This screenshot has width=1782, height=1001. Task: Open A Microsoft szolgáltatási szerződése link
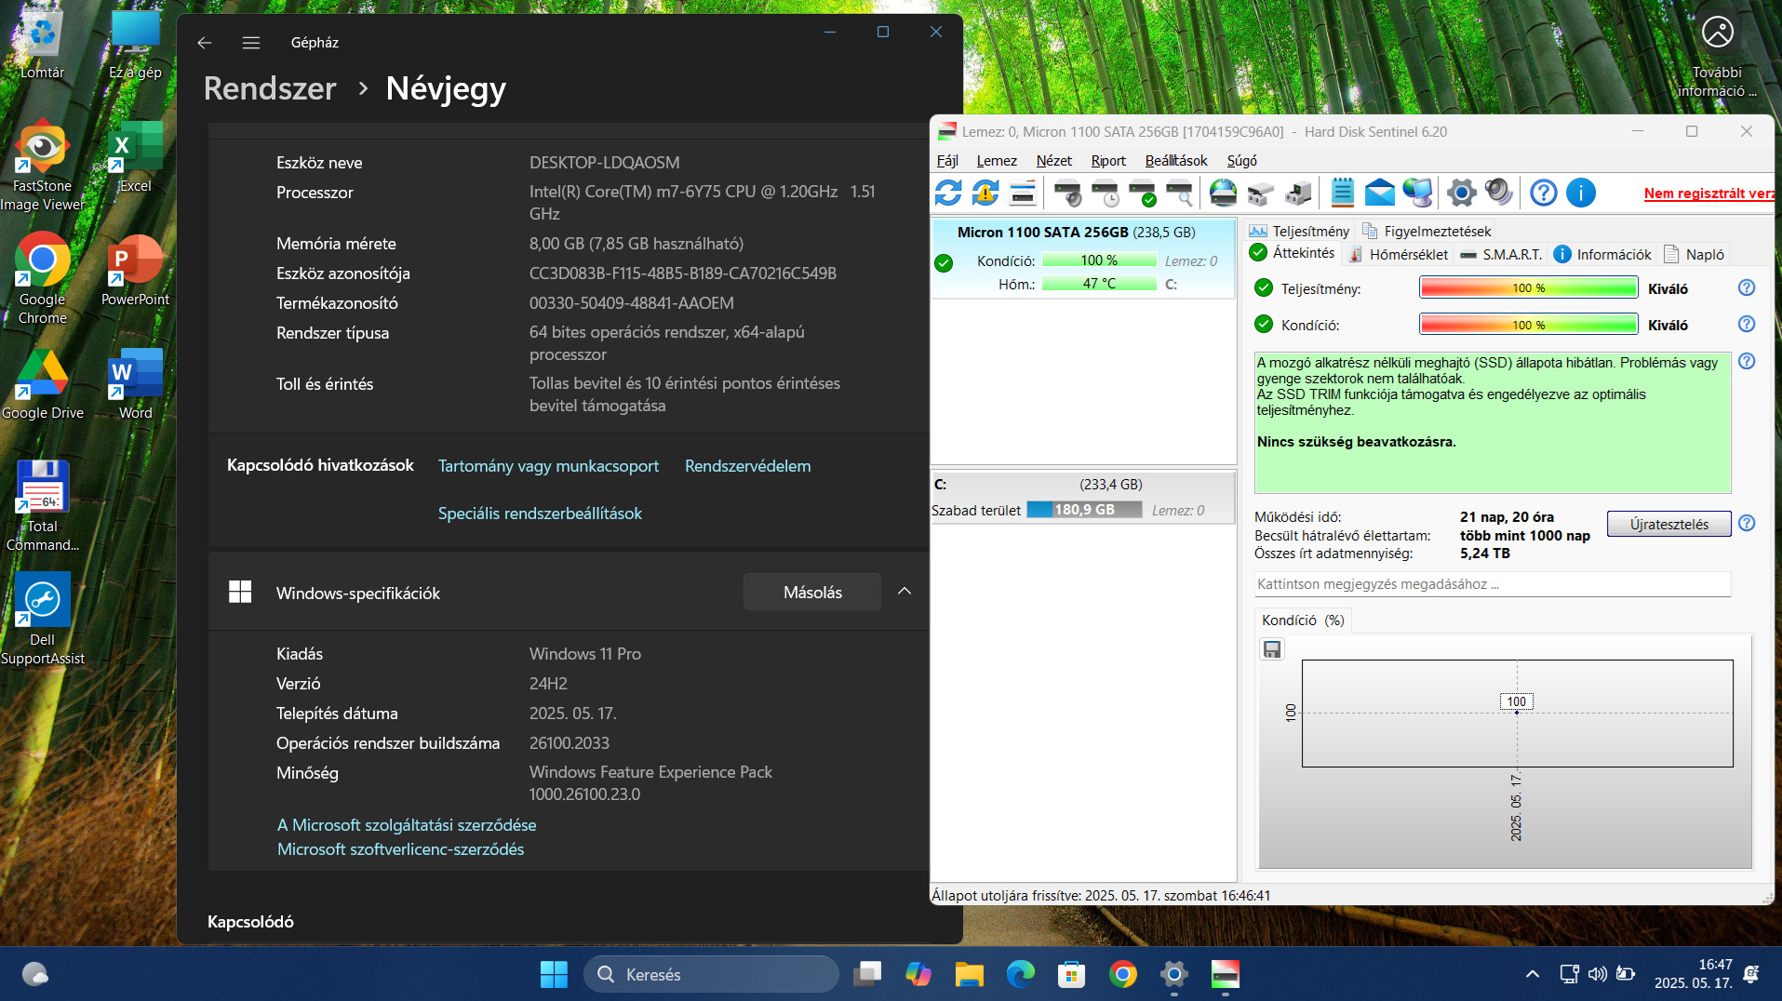coord(407,825)
